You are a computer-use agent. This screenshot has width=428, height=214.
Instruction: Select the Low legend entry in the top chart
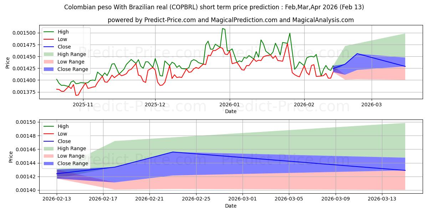pos(62,39)
